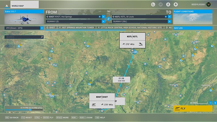Screen dimensions: 217x122
Task: Click the Knoxville area point-of-interest marker
Action: click(x=211, y=90)
